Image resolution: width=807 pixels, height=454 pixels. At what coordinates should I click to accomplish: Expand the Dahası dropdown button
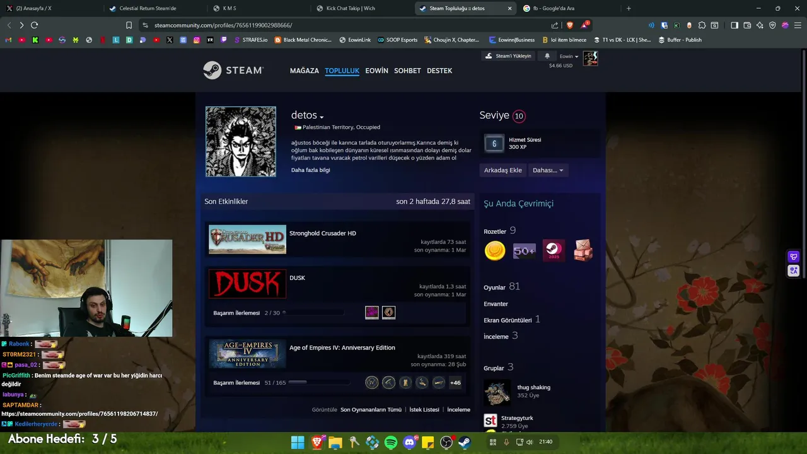pyautogui.click(x=548, y=170)
